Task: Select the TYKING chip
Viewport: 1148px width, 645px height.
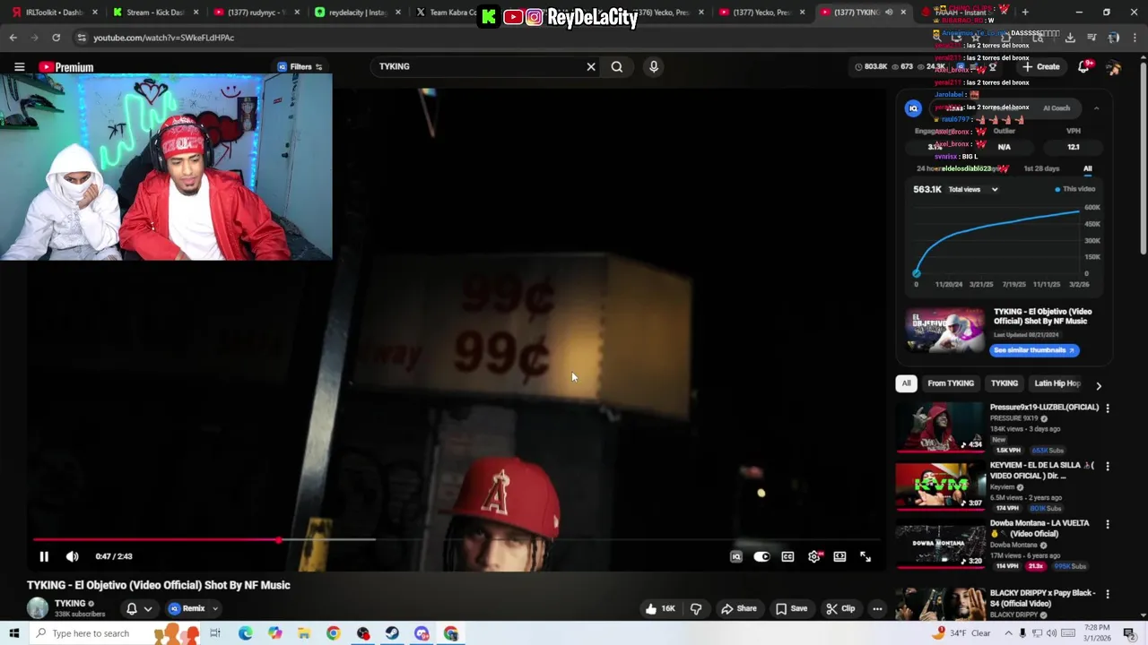Action: point(1004,383)
